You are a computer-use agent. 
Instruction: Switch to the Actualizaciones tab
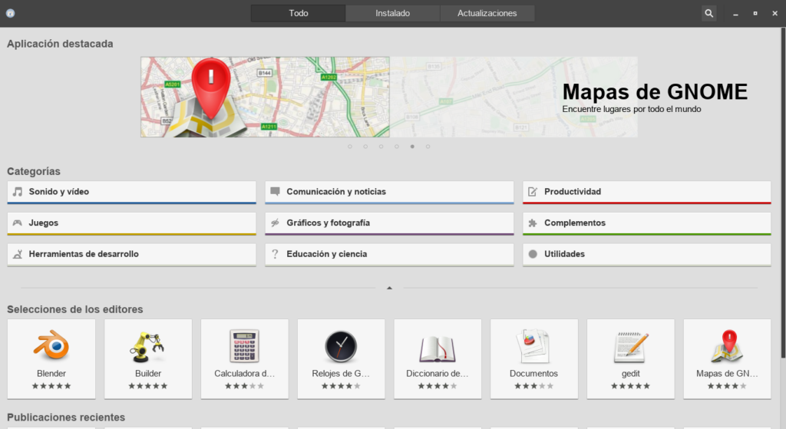pos(487,14)
